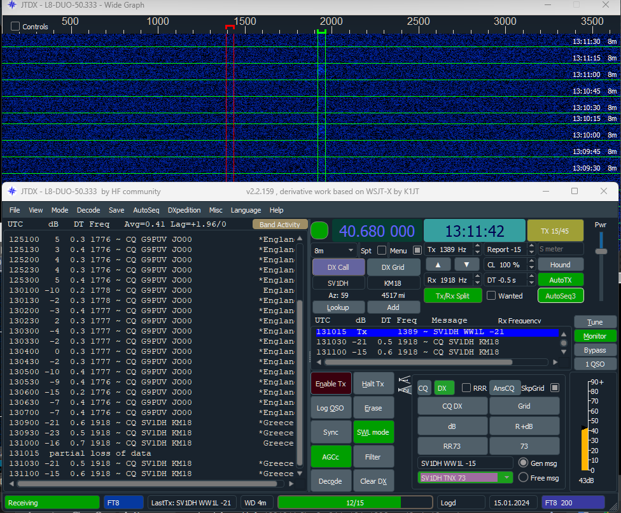The width and height of the screenshot is (621, 513).
Task: Toggle the Controls checkbox in Wide Graph
Action: click(15, 27)
